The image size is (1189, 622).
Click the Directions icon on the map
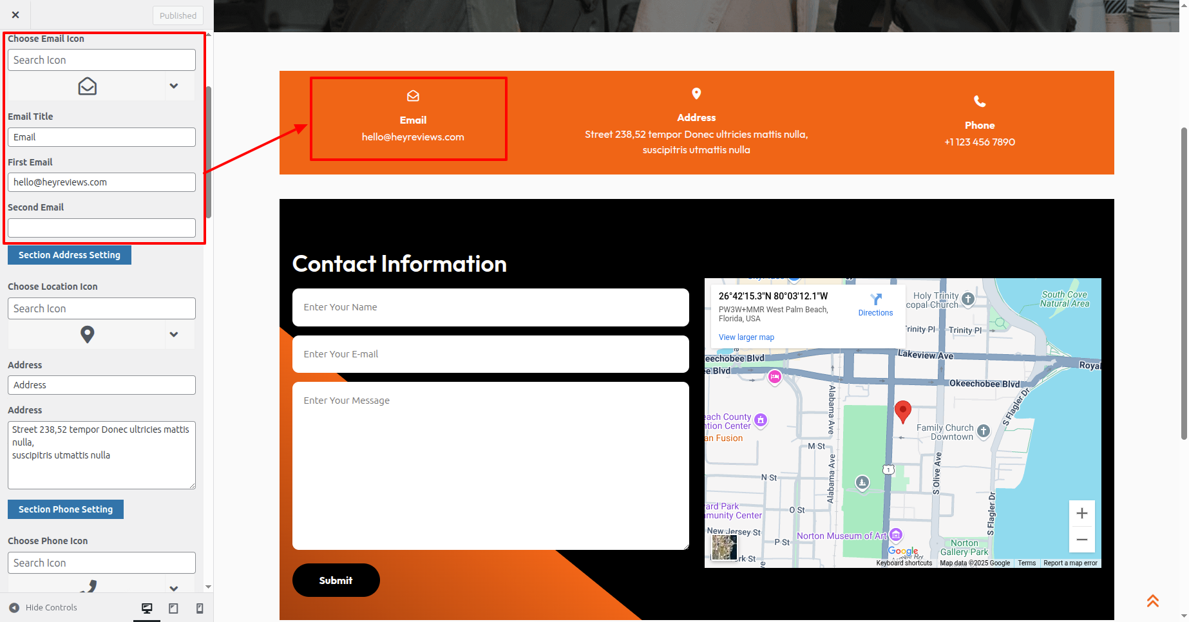(875, 300)
